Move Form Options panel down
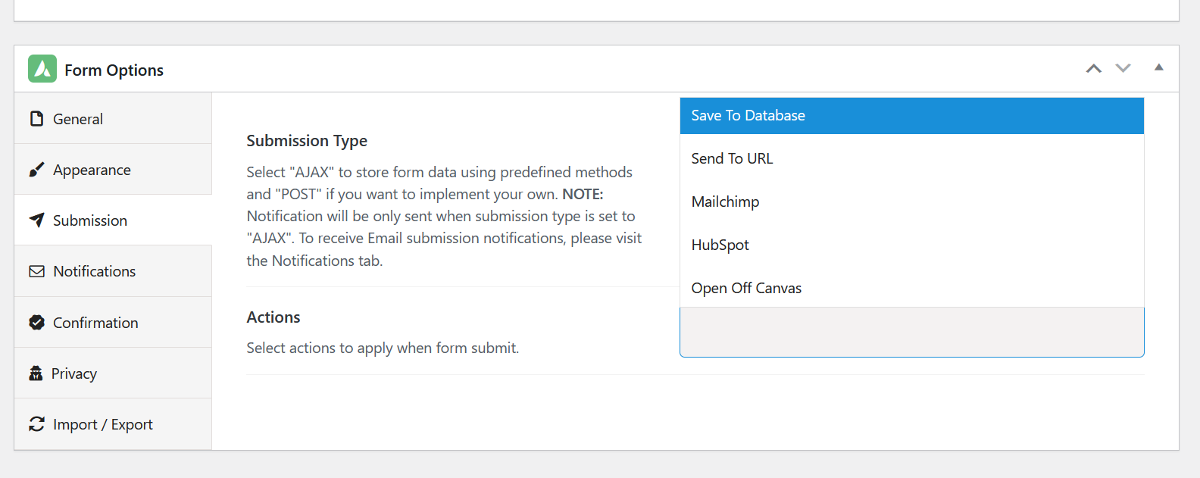The height and width of the screenshot is (478, 1200). [x=1123, y=68]
